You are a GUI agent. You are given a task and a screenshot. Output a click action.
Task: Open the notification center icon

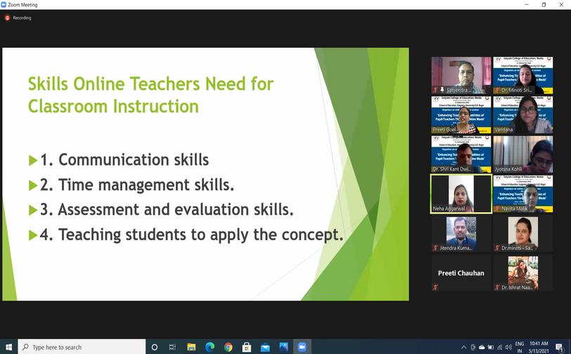coord(559,347)
